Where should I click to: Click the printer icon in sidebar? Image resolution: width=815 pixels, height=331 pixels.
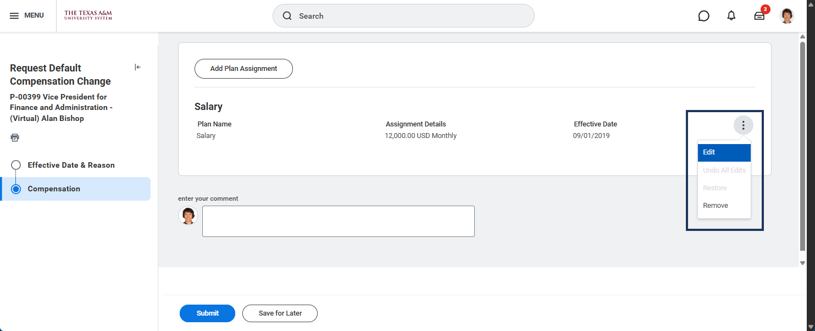(x=15, y=137)
